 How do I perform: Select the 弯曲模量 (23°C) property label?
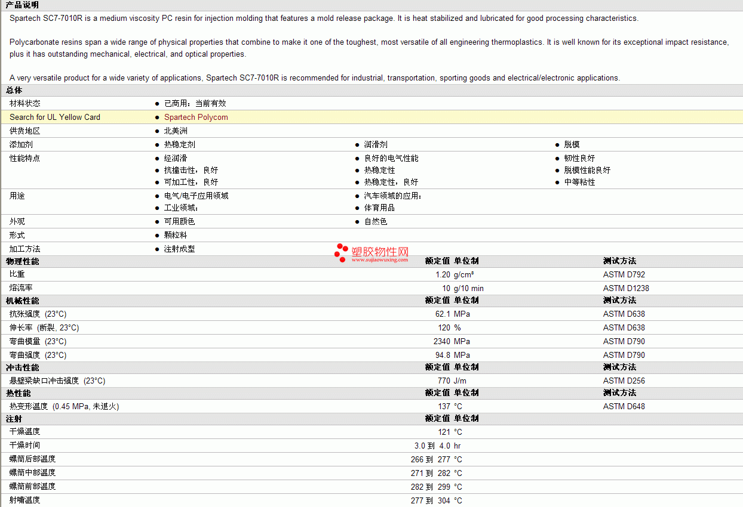[x=38, y=341]
